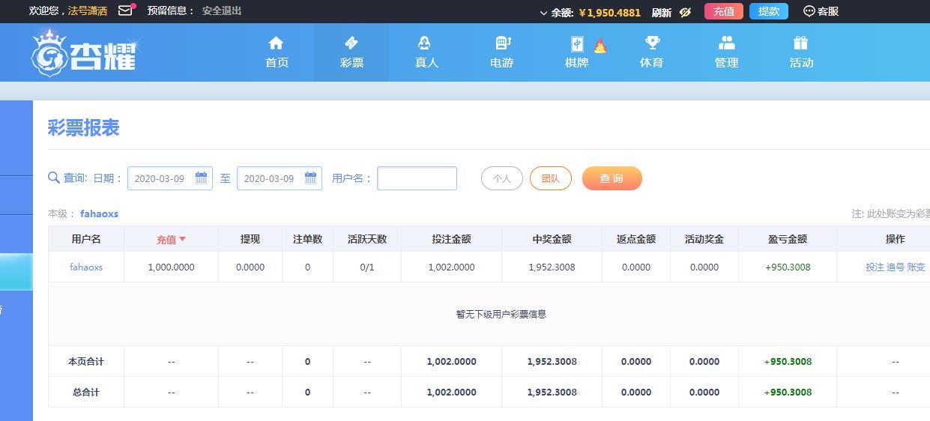930x421 pixels.
Task: Select the 团队 team filter
Action: [x=551, y=178]
